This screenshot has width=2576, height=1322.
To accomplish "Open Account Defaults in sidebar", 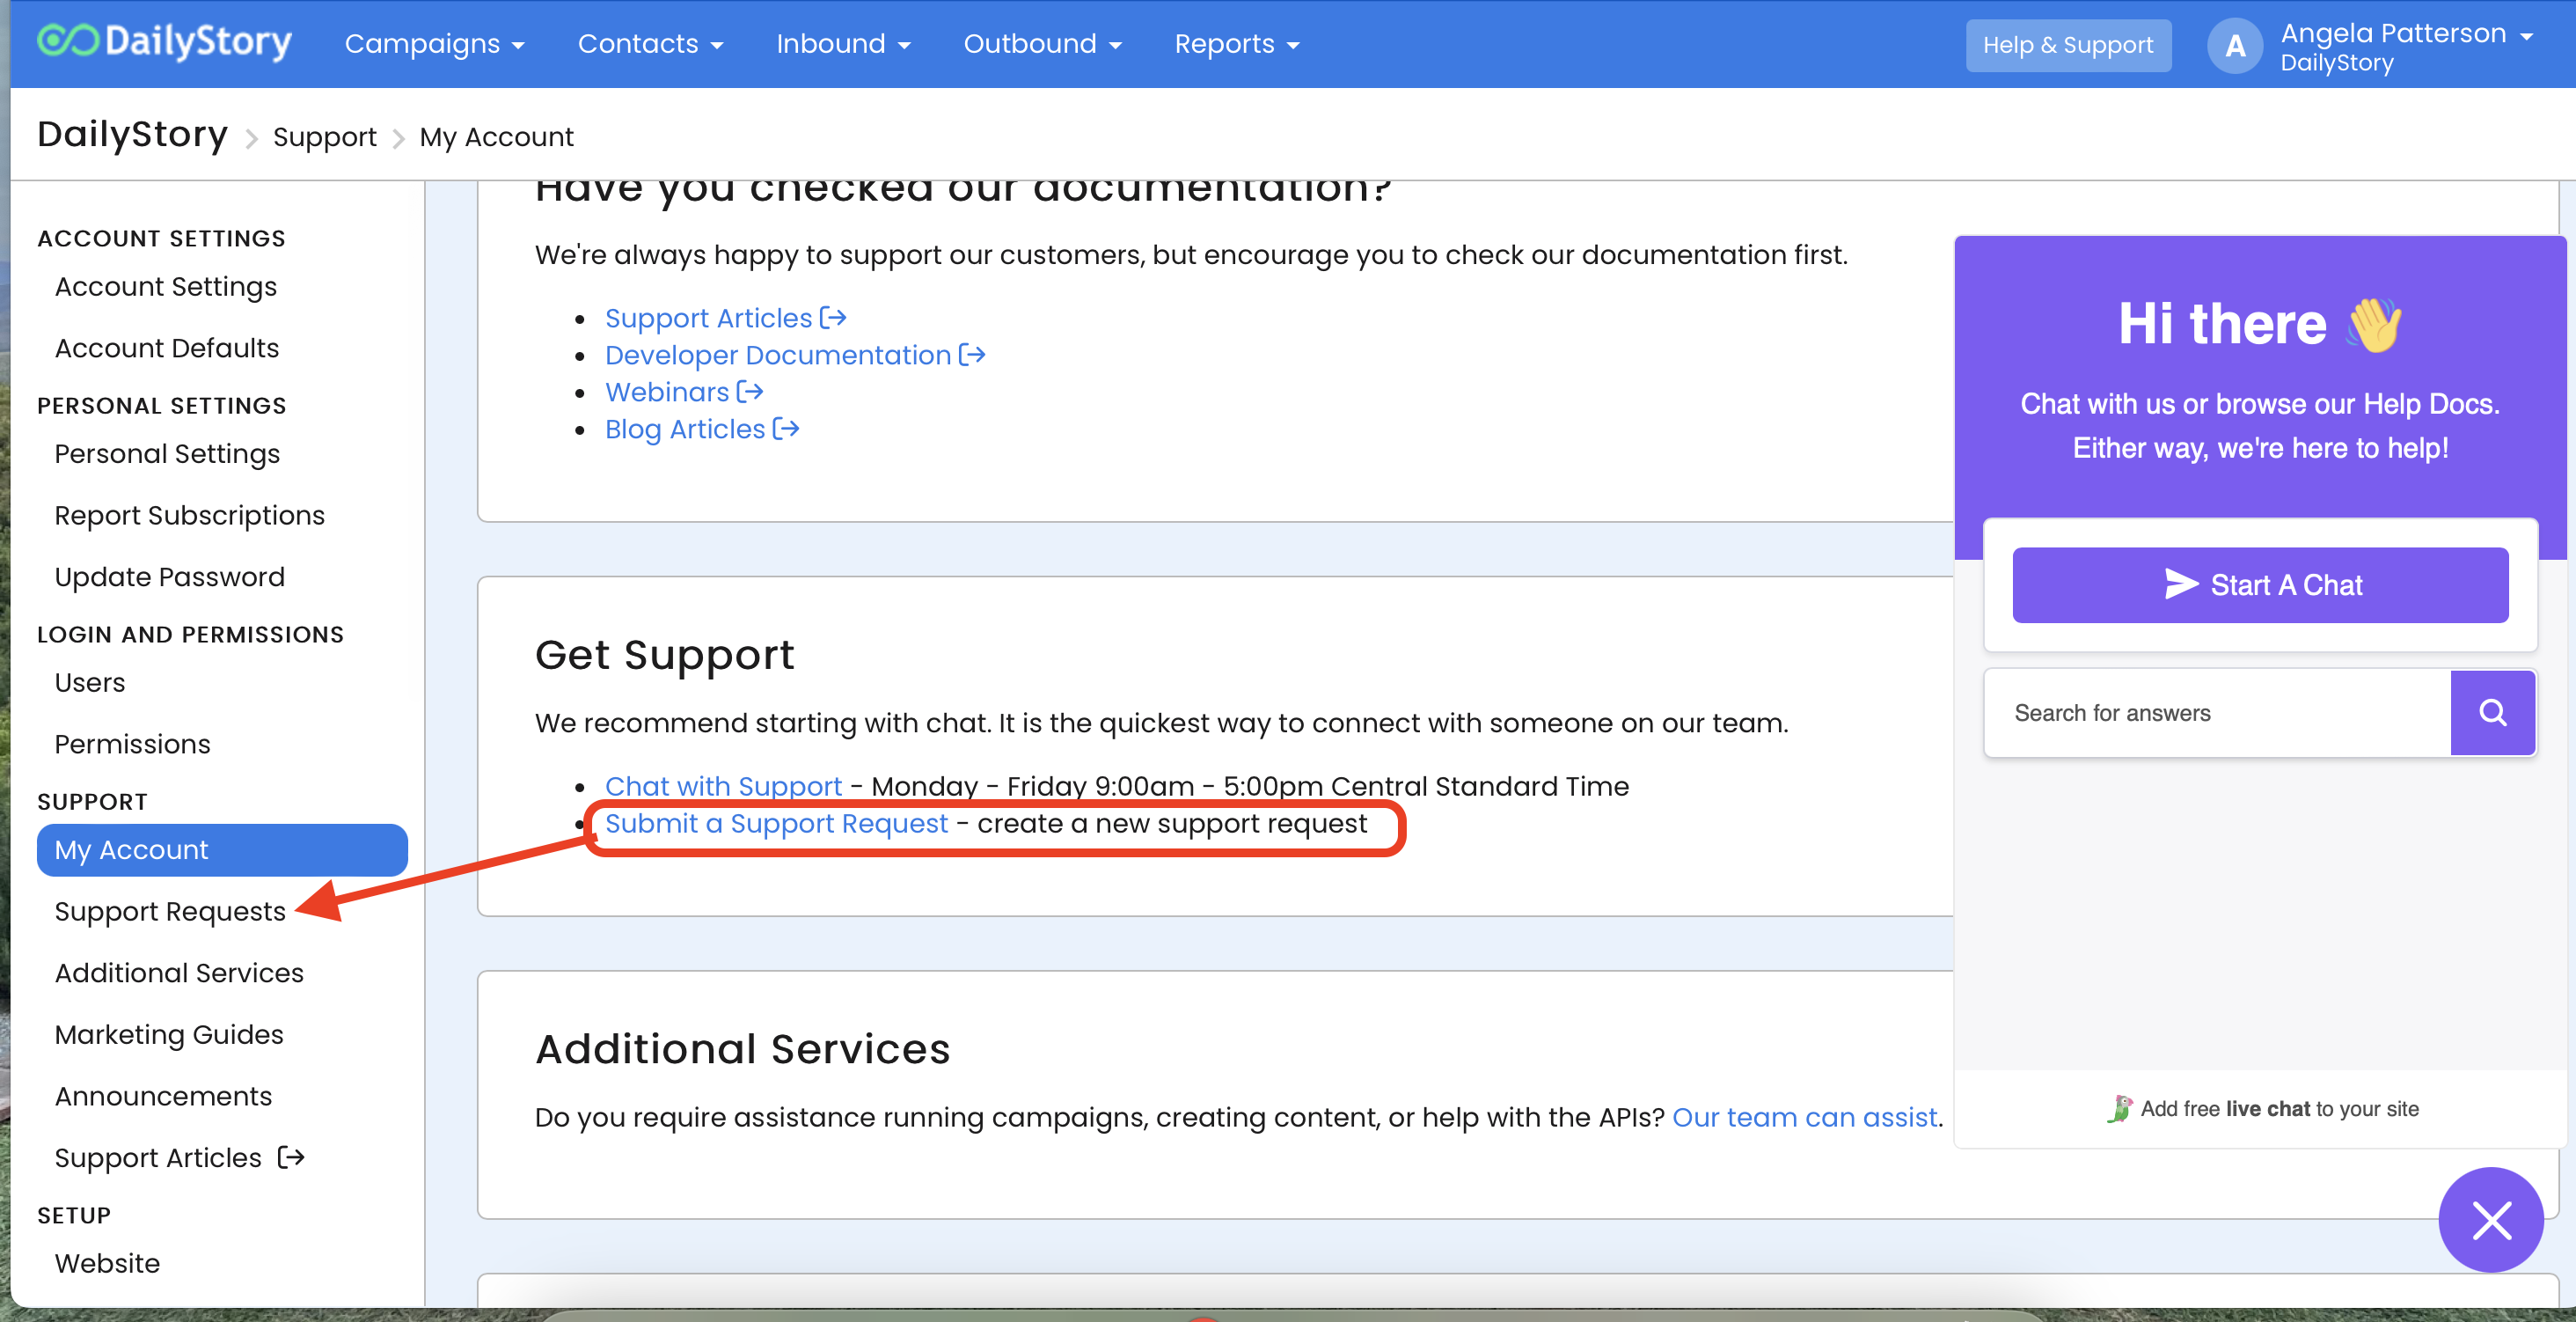I will 167,349.
